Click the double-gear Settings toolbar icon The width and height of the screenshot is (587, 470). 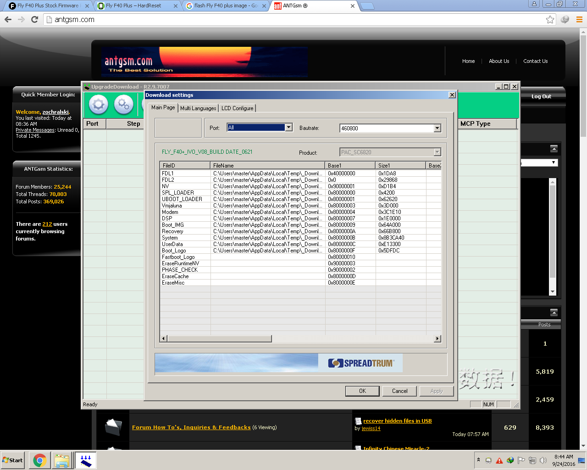tap(123, 105)
